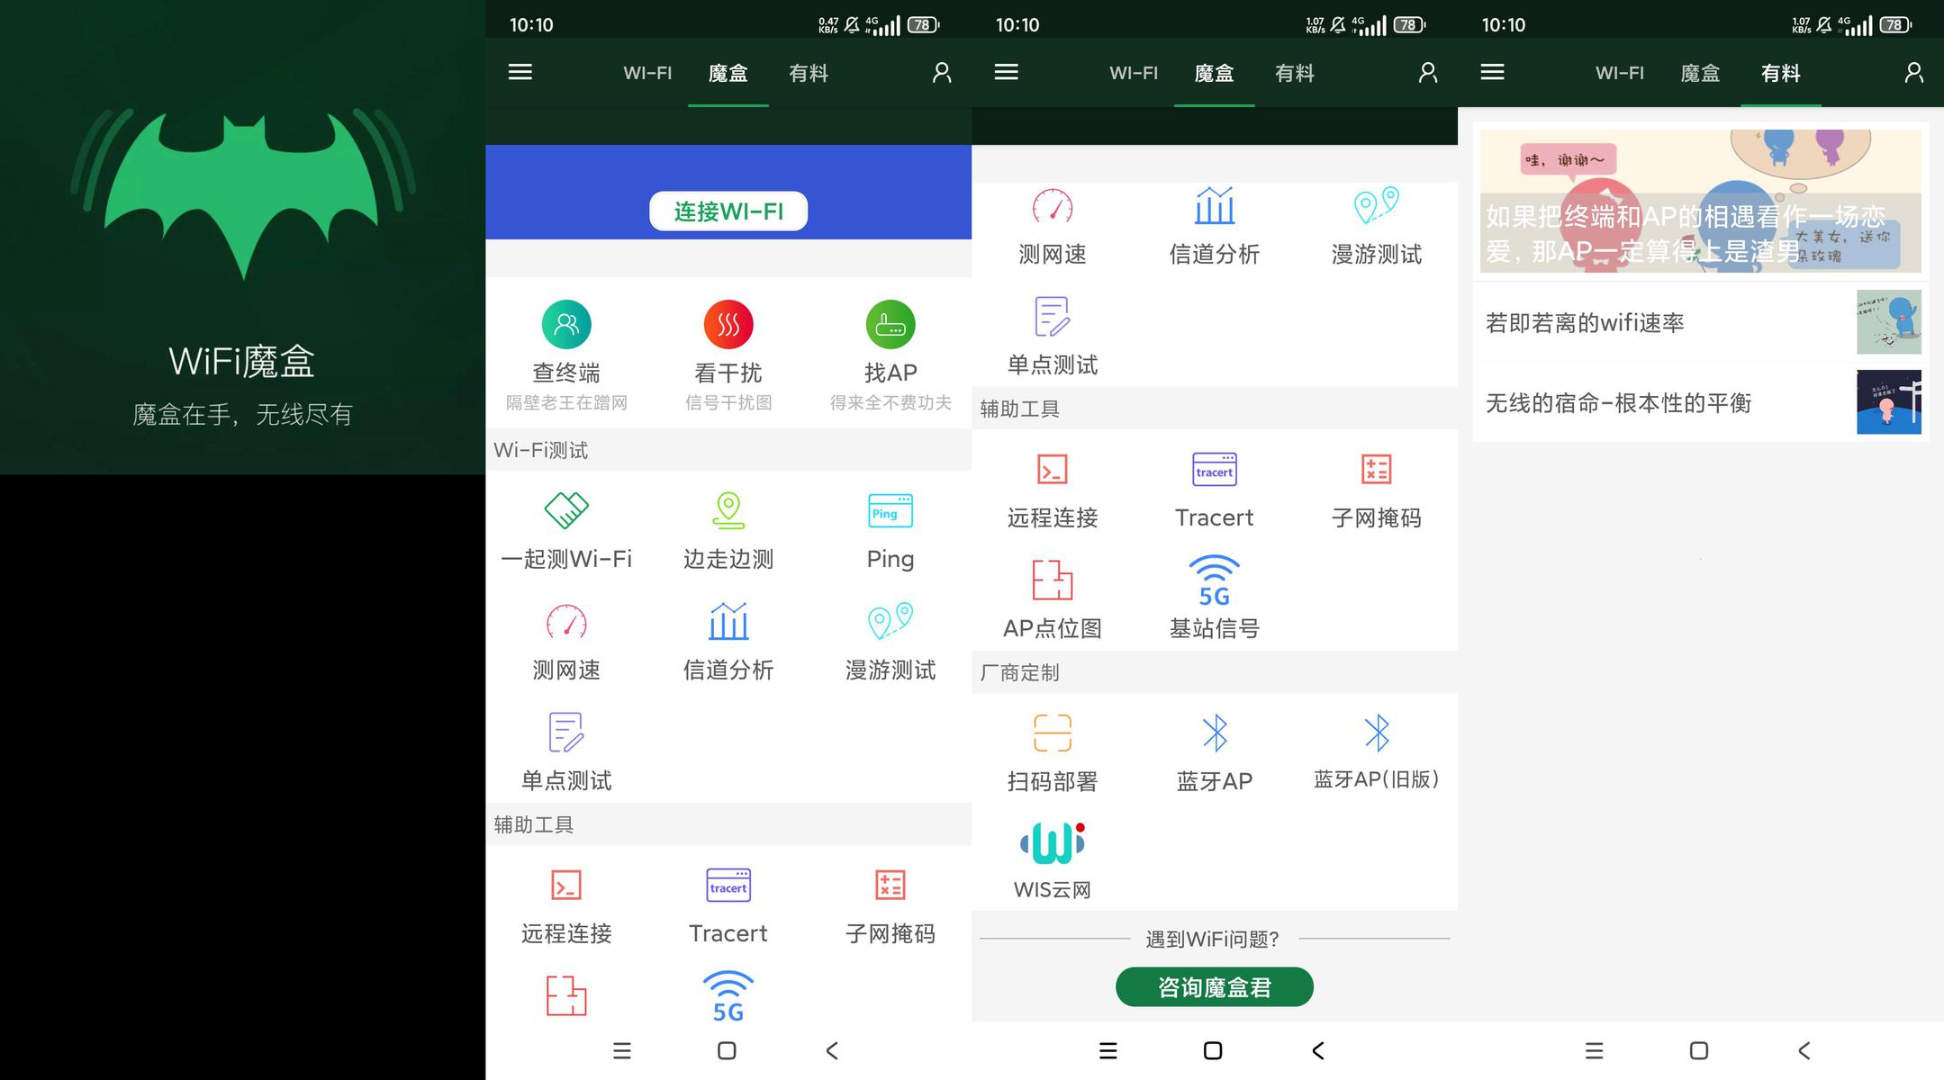The image size is (1944, 1080).
Task: Open 边走边测 walking test icon
Action: [728, 510]
